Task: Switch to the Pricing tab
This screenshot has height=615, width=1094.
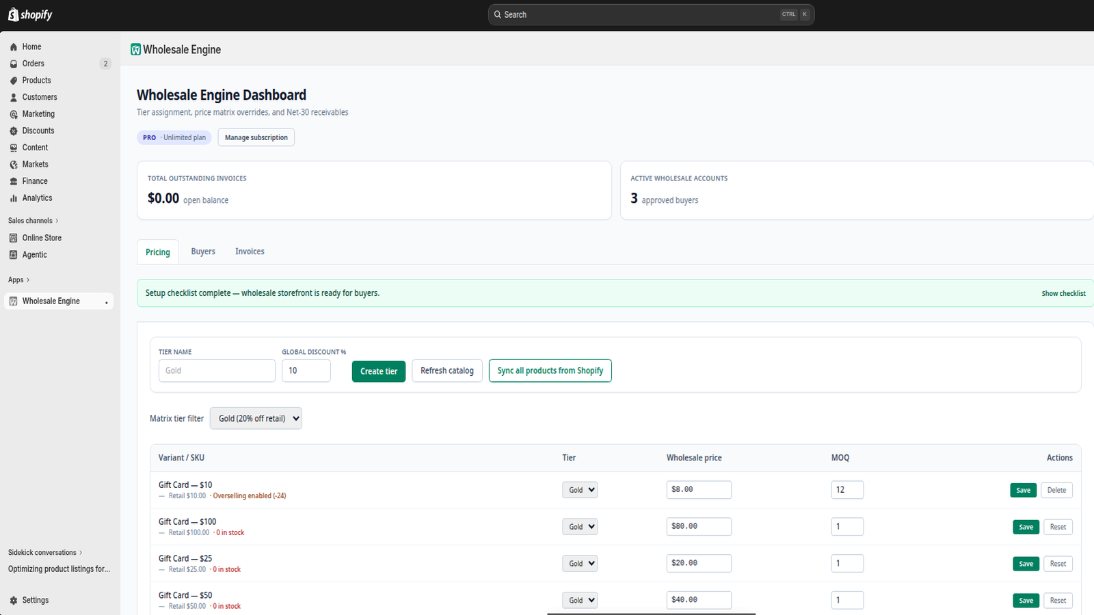Action: [x=158, y=252]
